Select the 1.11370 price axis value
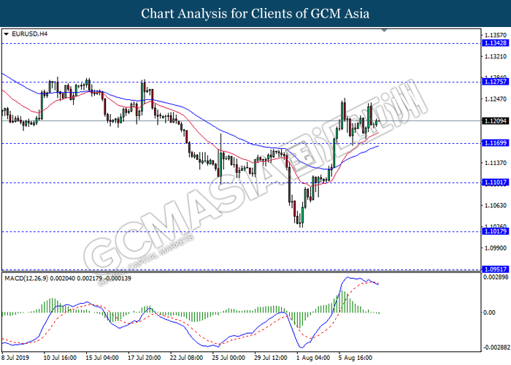Image resolution: width=511 pixels, height=365 pixels. (x=496, y=163)
